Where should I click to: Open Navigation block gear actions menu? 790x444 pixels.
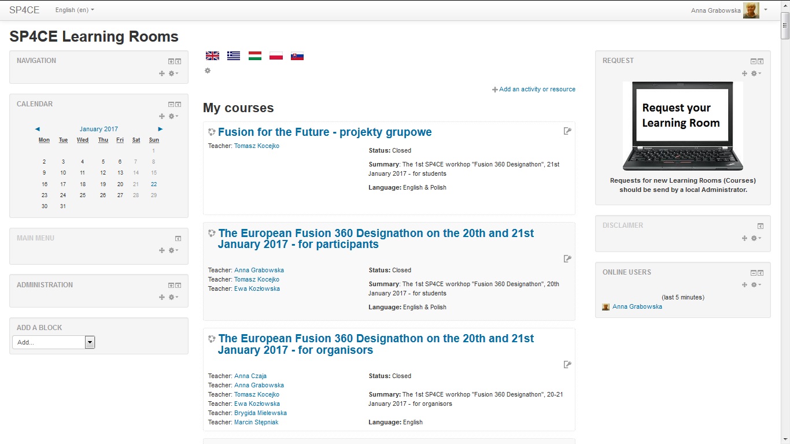pos(172,73)
